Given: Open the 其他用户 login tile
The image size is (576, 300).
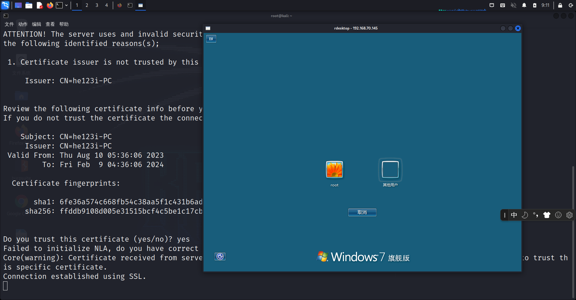Looking at the screenshot, I should [390, 170].
